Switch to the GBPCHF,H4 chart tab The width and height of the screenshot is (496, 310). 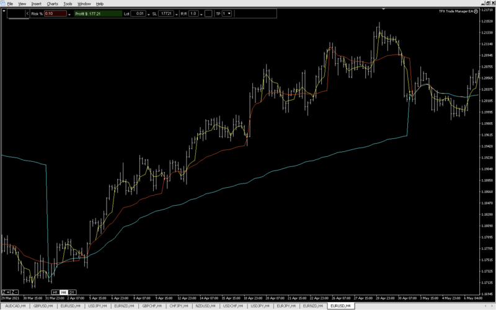click(x=152, y=306)
